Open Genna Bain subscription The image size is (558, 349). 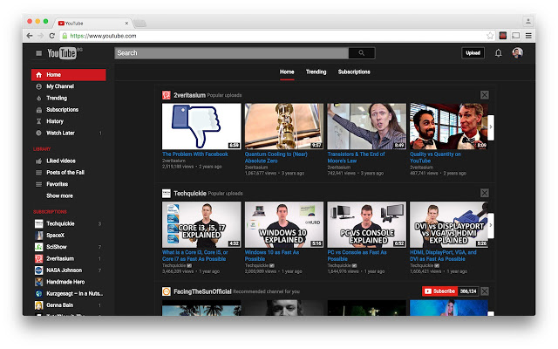point(68,305)
